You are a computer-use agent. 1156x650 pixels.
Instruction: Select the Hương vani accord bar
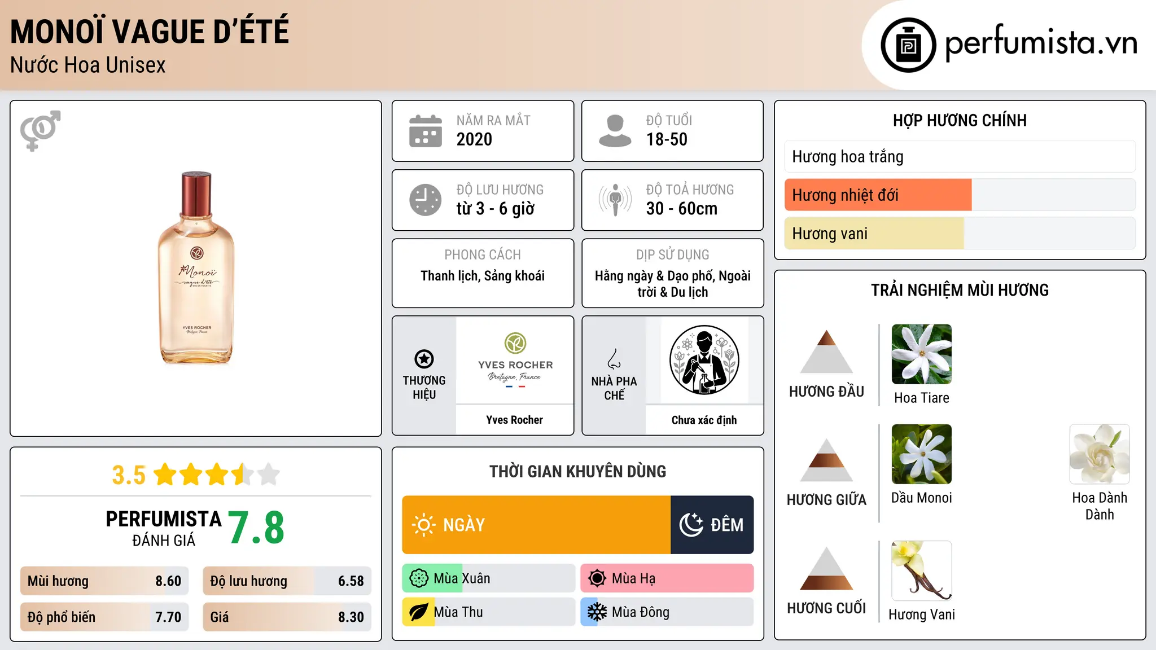coord(960,233)
